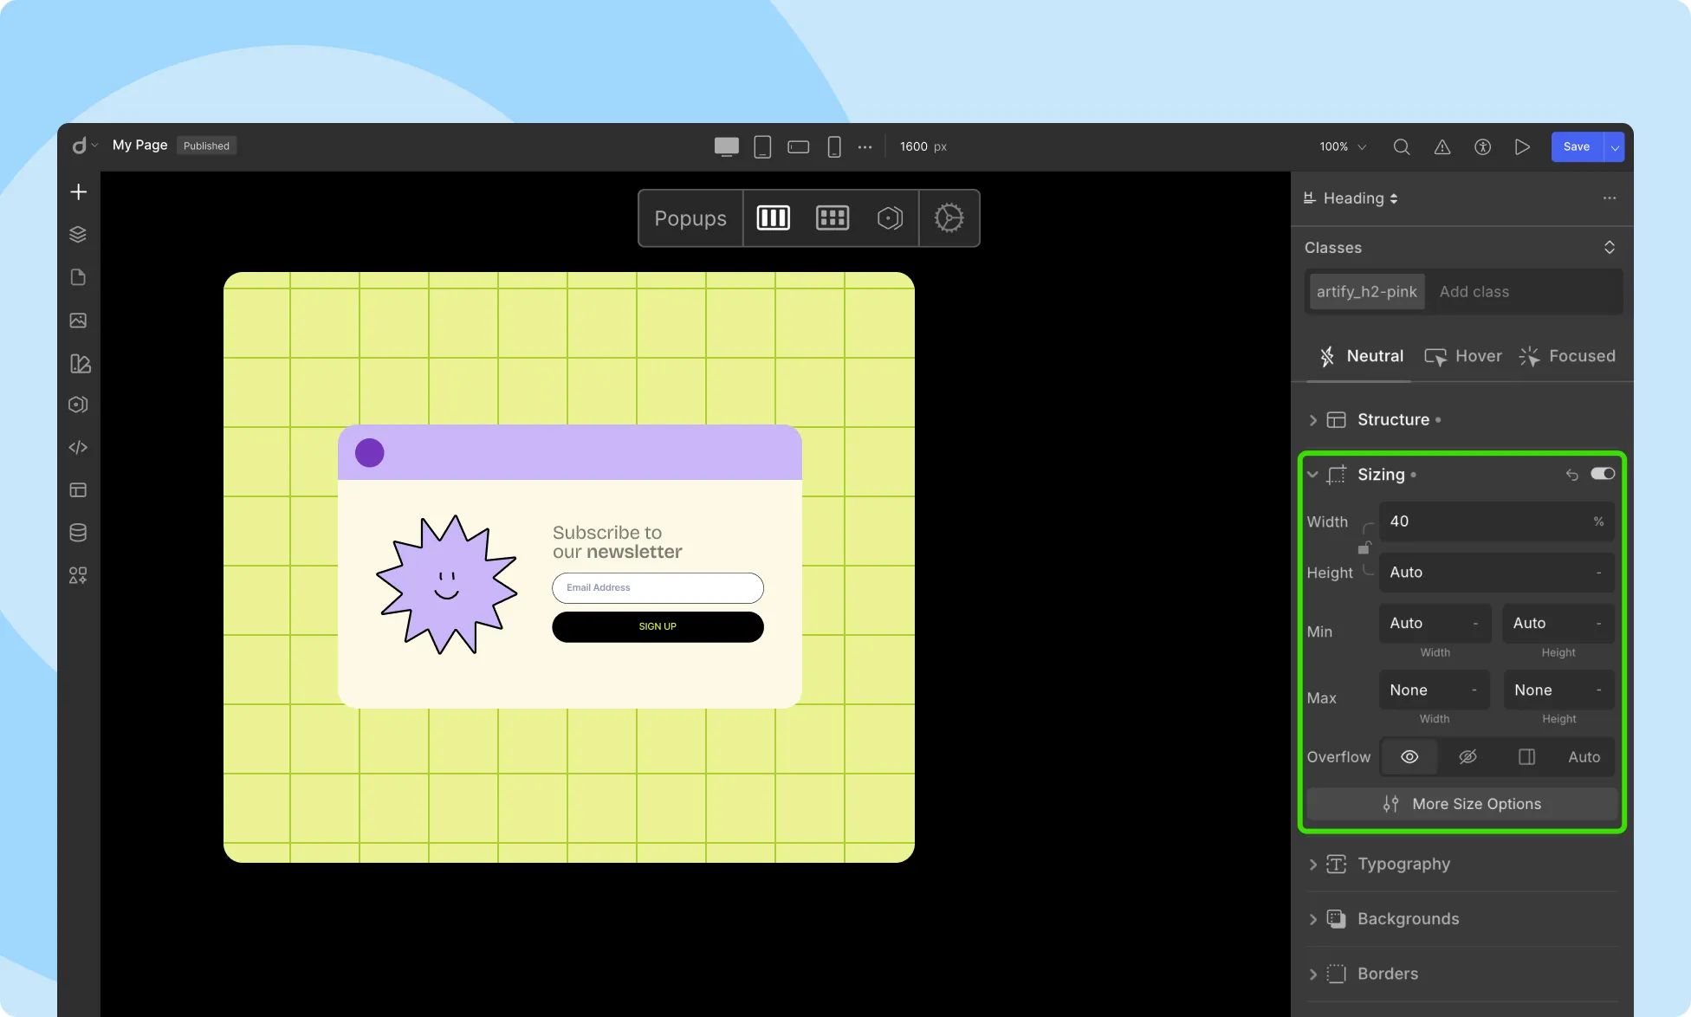
Task: Open more viewport options ellipsis
Action: click(865, 146)
